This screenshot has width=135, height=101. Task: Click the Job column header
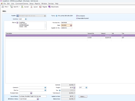(x=116, y=33)
